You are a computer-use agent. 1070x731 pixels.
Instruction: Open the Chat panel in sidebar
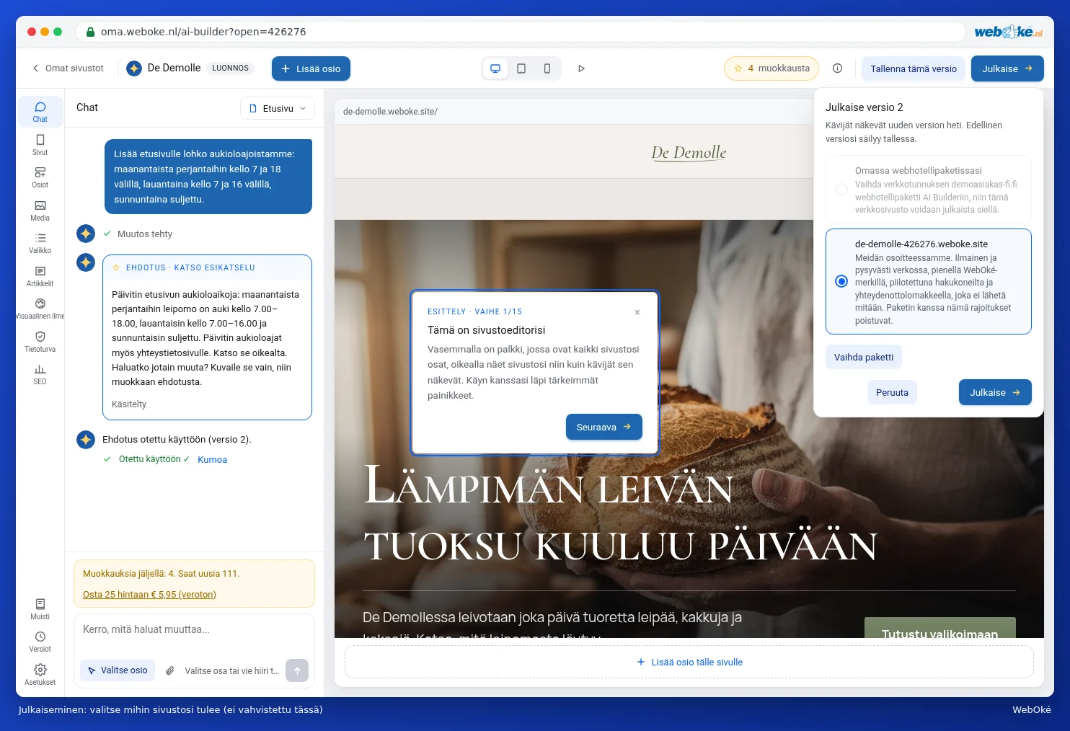tap(40, 112)
